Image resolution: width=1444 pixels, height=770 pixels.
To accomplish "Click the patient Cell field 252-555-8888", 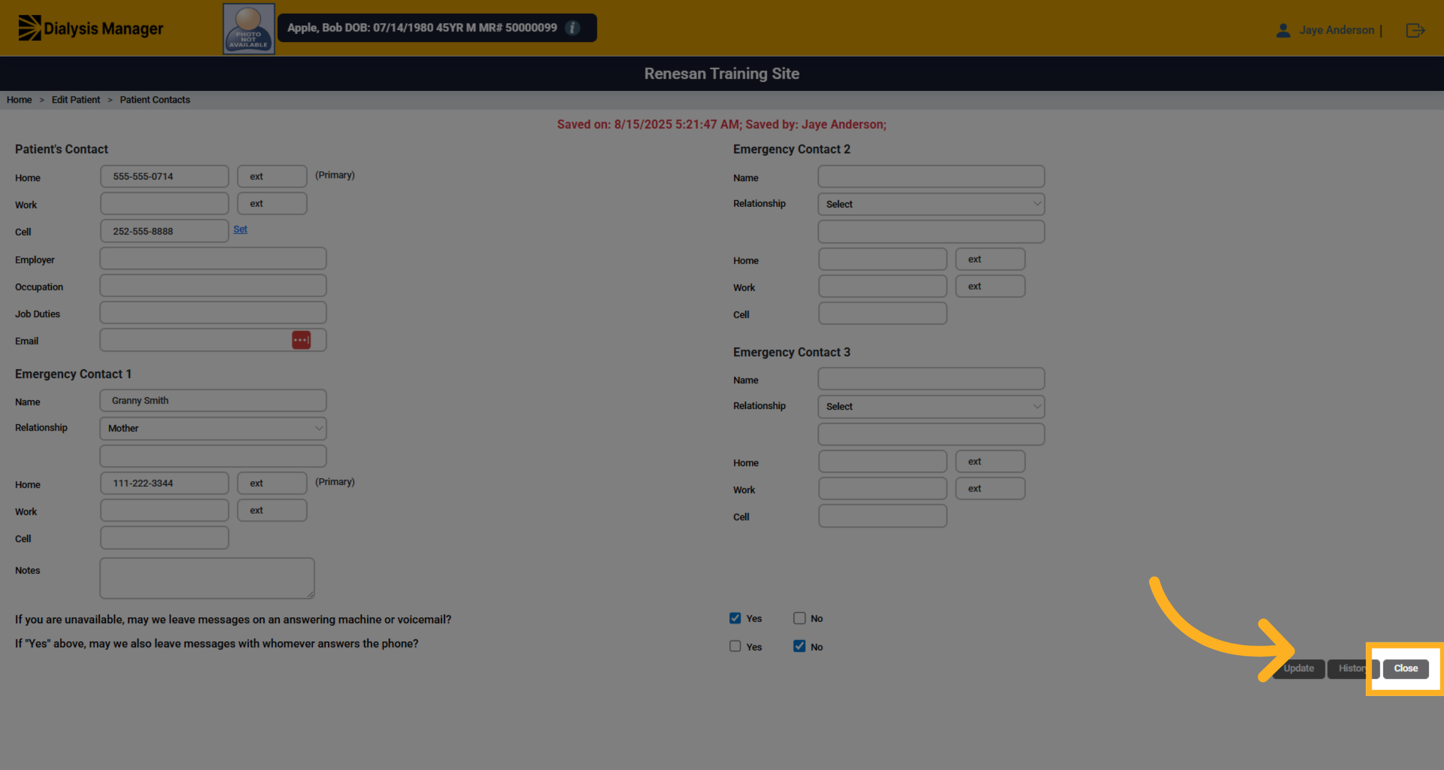I will coord(164,231).
